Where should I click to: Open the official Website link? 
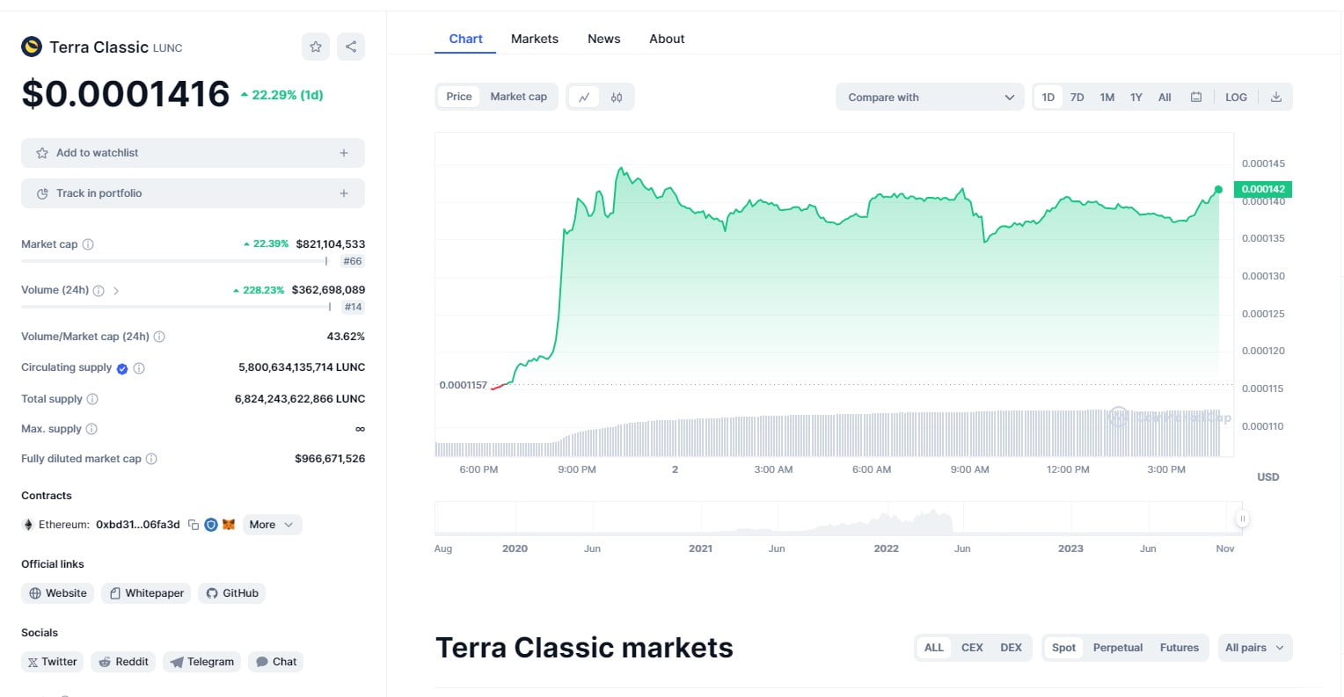[x=57, y=593]
